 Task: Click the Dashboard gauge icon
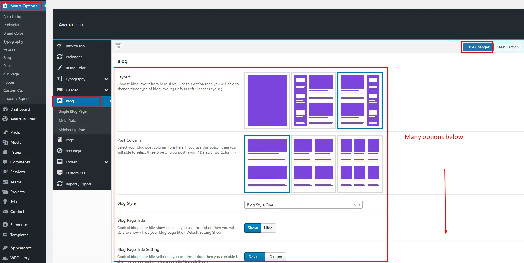(5, 109)
